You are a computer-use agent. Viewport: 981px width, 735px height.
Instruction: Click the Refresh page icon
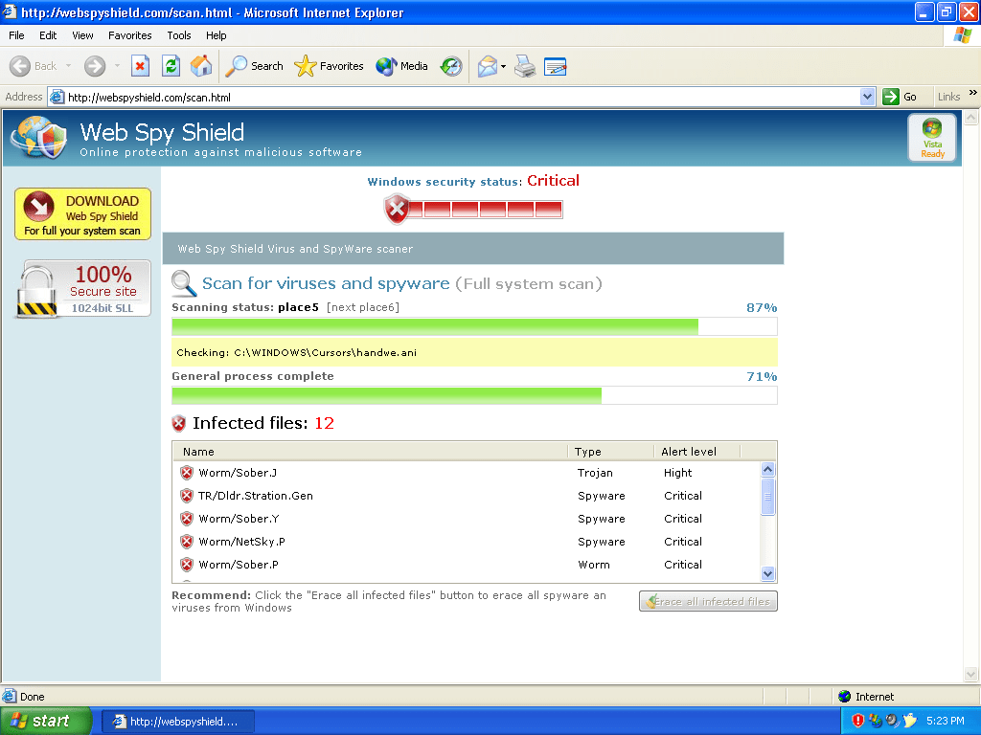[171, 66]
